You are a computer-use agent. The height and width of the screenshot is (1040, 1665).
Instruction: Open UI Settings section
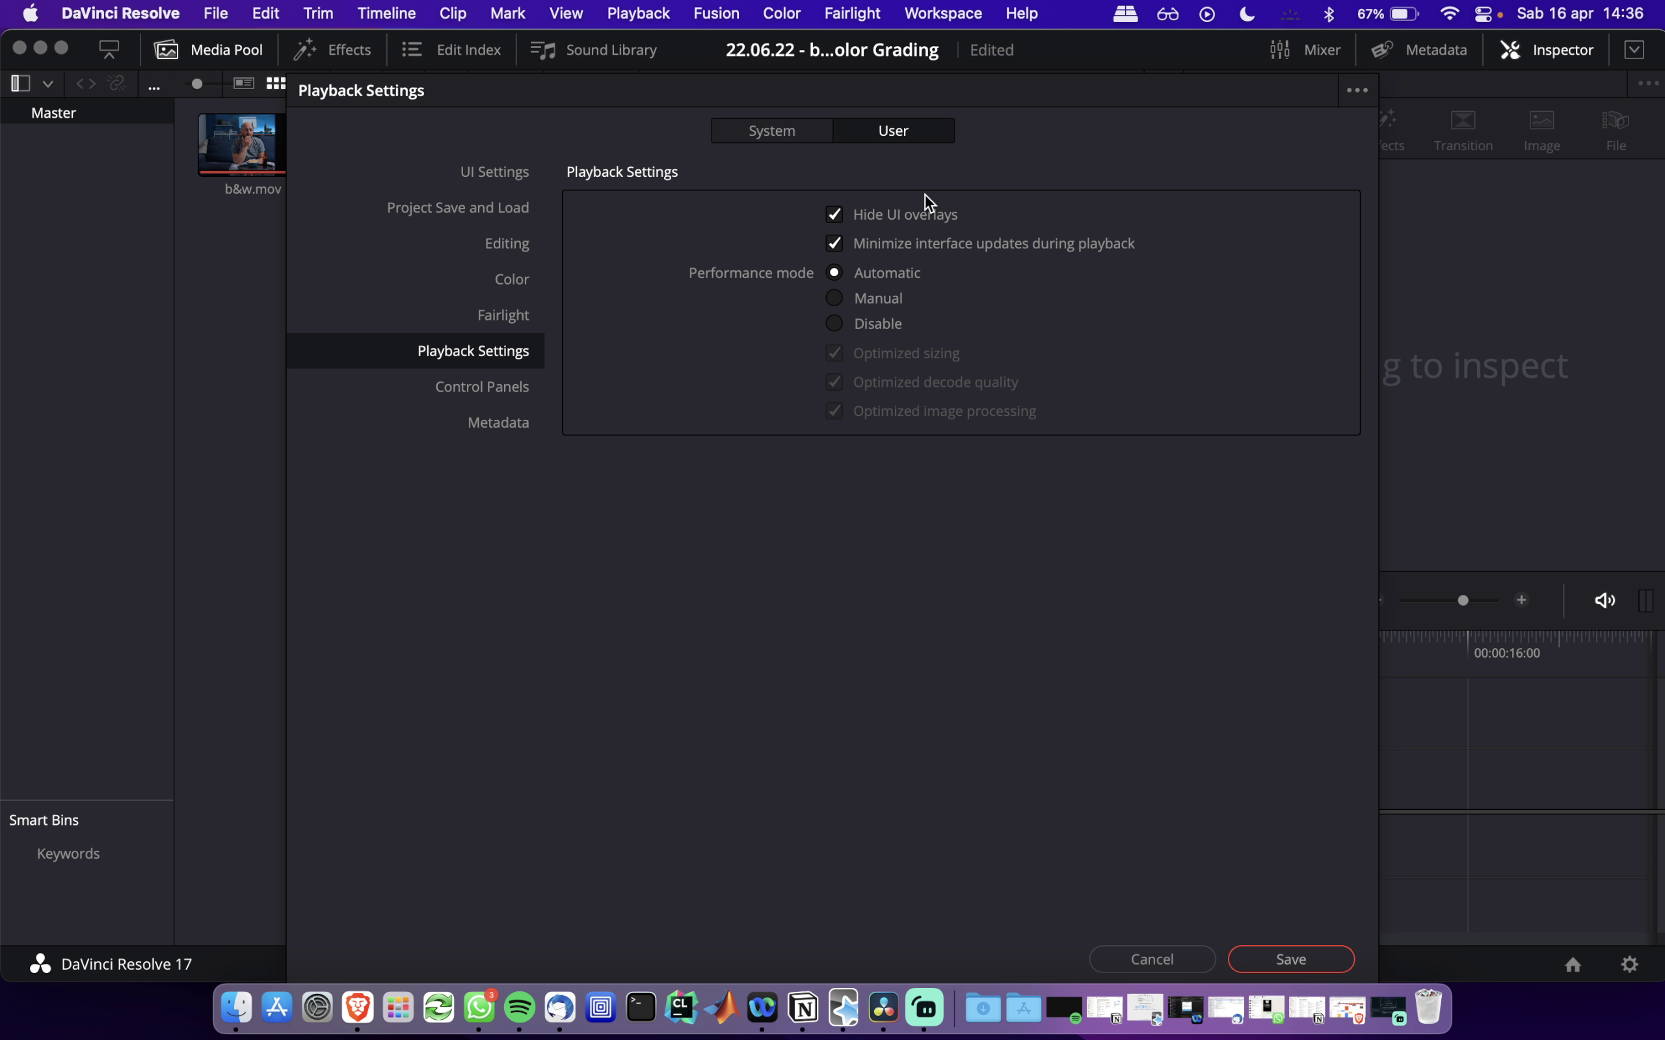(495, 172)
